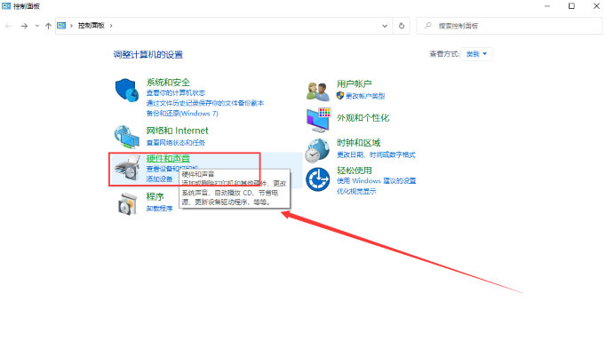This screenshot has height=341, width=606.
Task: Click 控制面板 breadcrumb in address bar
Action: [92, 26]
